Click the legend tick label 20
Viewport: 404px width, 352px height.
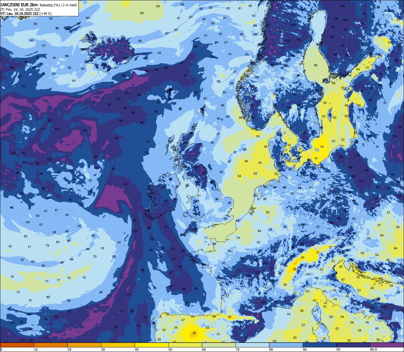tap(69, 349)
